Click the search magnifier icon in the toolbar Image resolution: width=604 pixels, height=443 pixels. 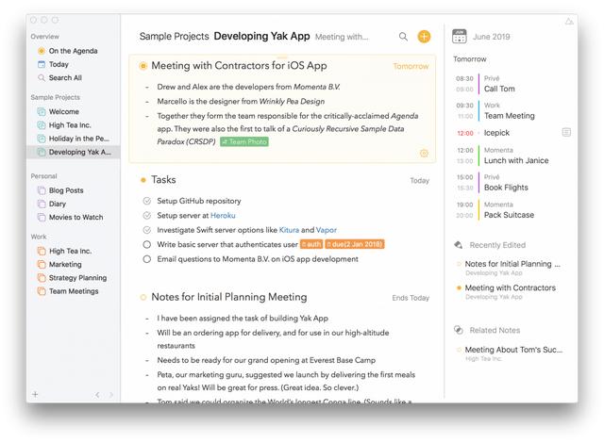404,37
